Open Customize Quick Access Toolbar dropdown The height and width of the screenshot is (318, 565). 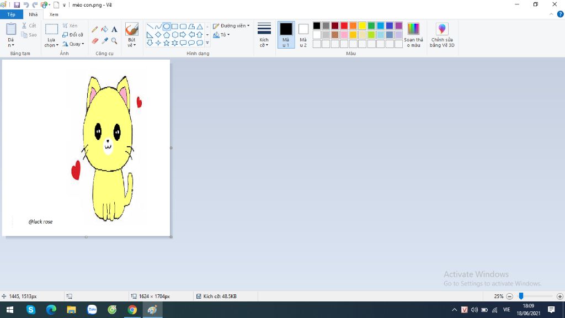point(64,5)
